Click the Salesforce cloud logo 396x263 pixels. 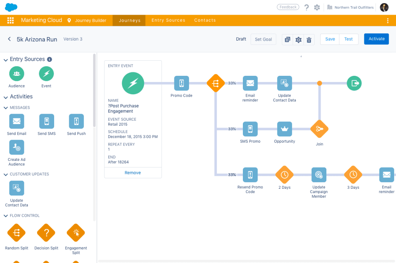coord(11,7)
